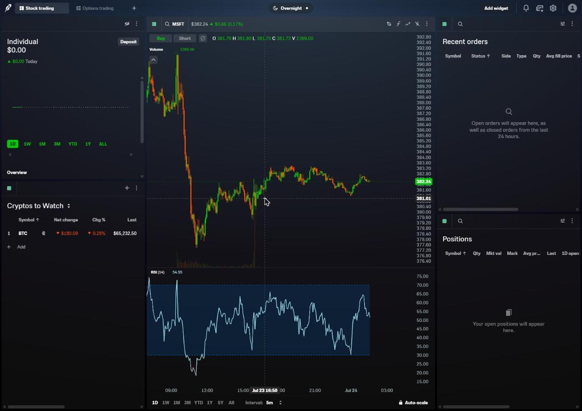This screenshot has width=582, height=411.
Task: Toggle the Auto-scale lock on the chart
Action: (x=413, y=403)
